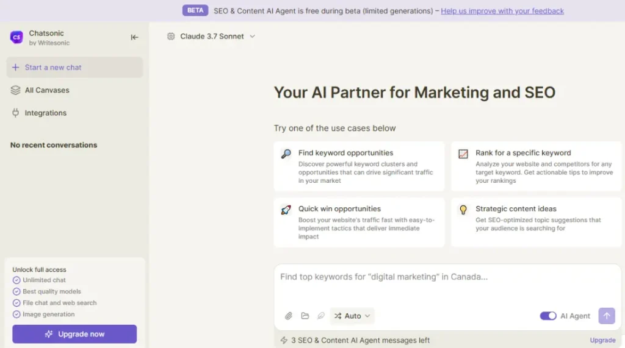Click Upgrade link near messages left
Image resolution: width=625 pixels, height=348 pixels.
(x=602, y=340)
